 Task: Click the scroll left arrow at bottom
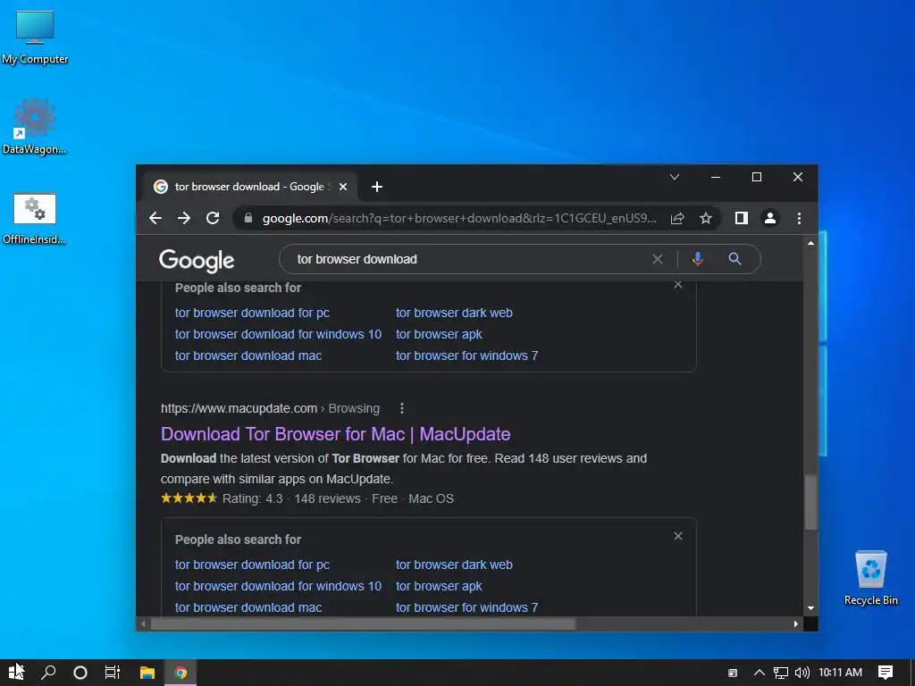(143, 623)
